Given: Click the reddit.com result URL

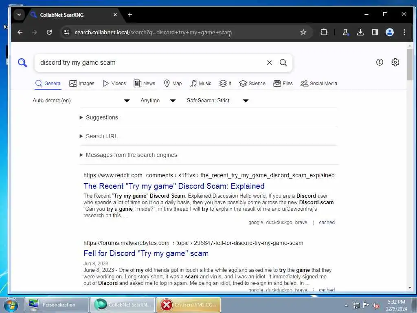Looking at the screenshot, I should tap(209, 175).
